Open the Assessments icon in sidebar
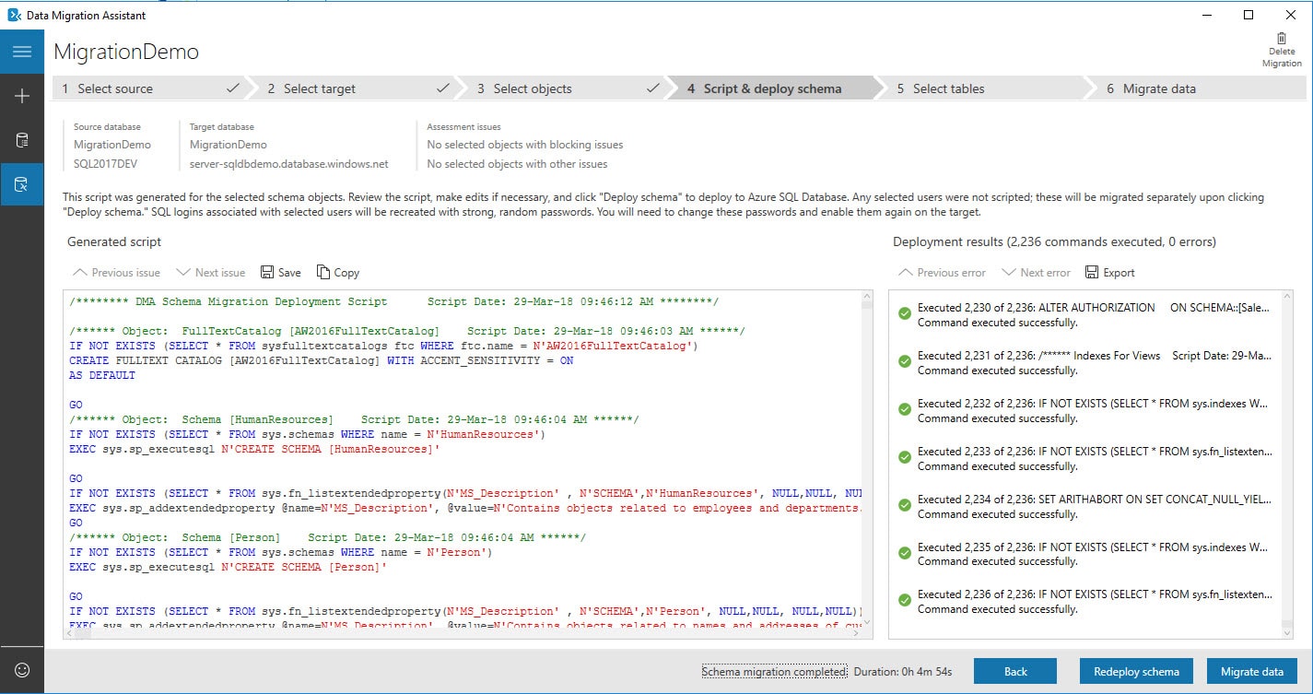This screenshot has height=694, width=1313. 22,140
